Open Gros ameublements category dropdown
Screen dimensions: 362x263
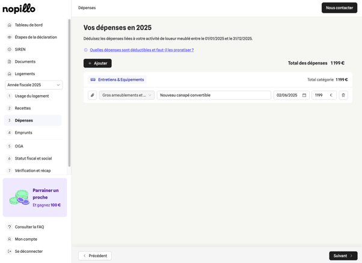[x=127, y=95]
